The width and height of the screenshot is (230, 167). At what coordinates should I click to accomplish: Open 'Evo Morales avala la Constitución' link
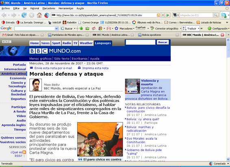pos(141,140)
